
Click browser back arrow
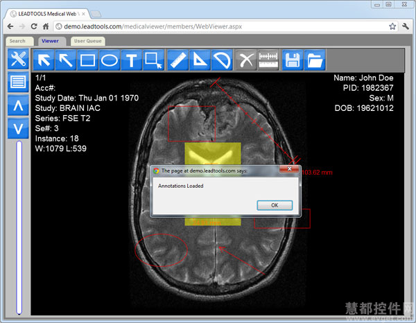(10, 26)
